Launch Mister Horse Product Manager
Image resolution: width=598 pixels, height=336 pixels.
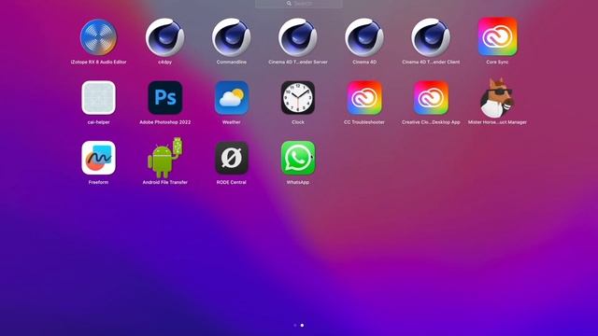pos(497,97)
